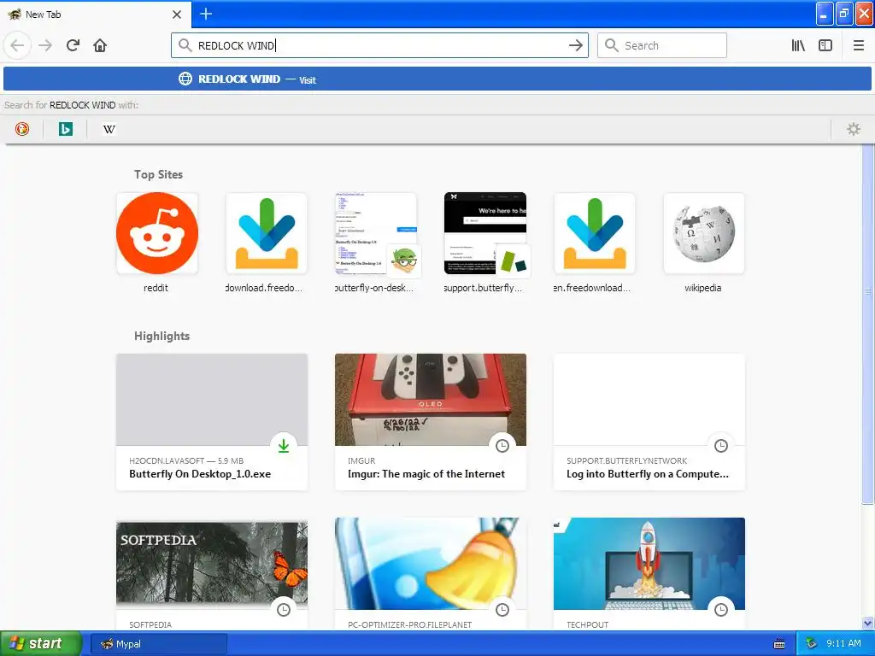Go to the Home page icon
This screenshot has height=656, width=875.
click(x=100, y=45)
